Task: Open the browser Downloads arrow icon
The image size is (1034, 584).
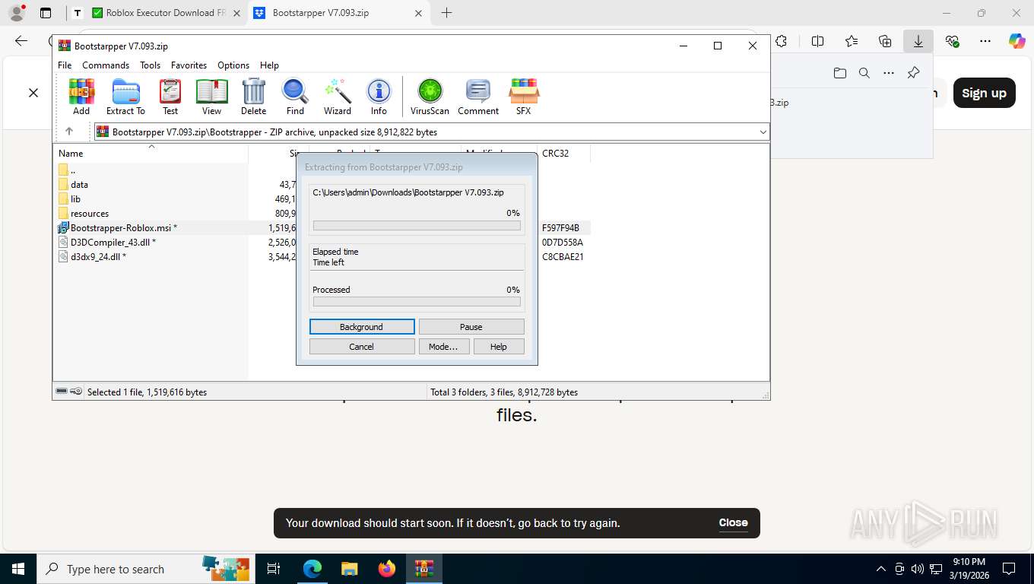Action: 918,41
